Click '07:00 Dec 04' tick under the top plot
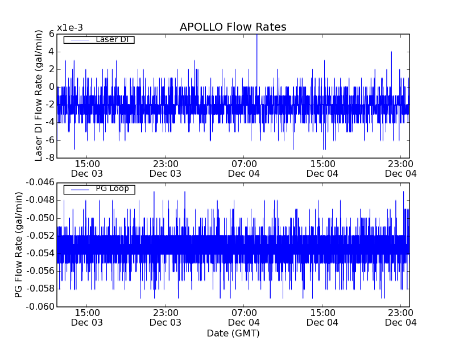Image resolution: width=455 pixels, height=341 pixels. pyautogui.click(x=244, y=168)
